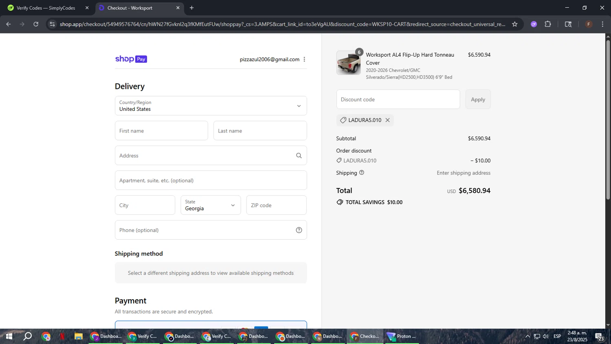The height and width of the screenshot is (344, 611).
Task: Click the Total price $6,580.94
Action: 475,191
